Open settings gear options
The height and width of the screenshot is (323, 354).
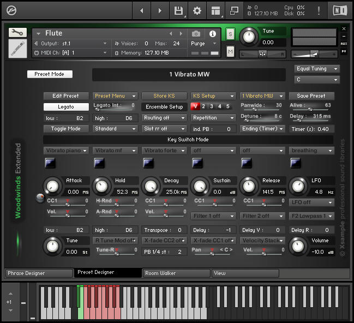point(197,10)
